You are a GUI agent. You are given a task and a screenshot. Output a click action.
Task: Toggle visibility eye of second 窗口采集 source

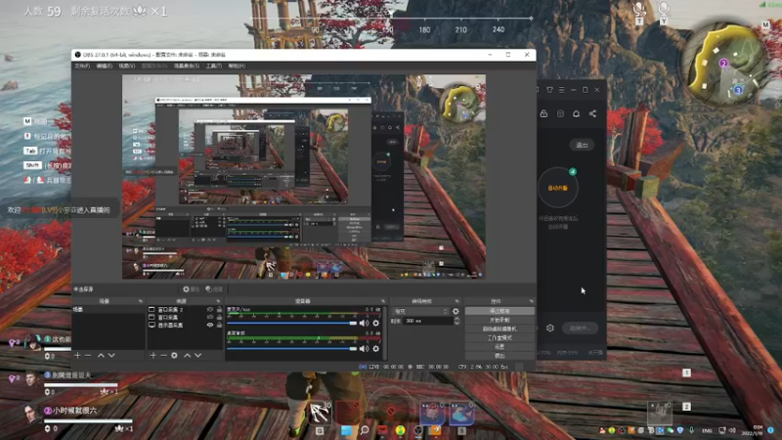210,317
